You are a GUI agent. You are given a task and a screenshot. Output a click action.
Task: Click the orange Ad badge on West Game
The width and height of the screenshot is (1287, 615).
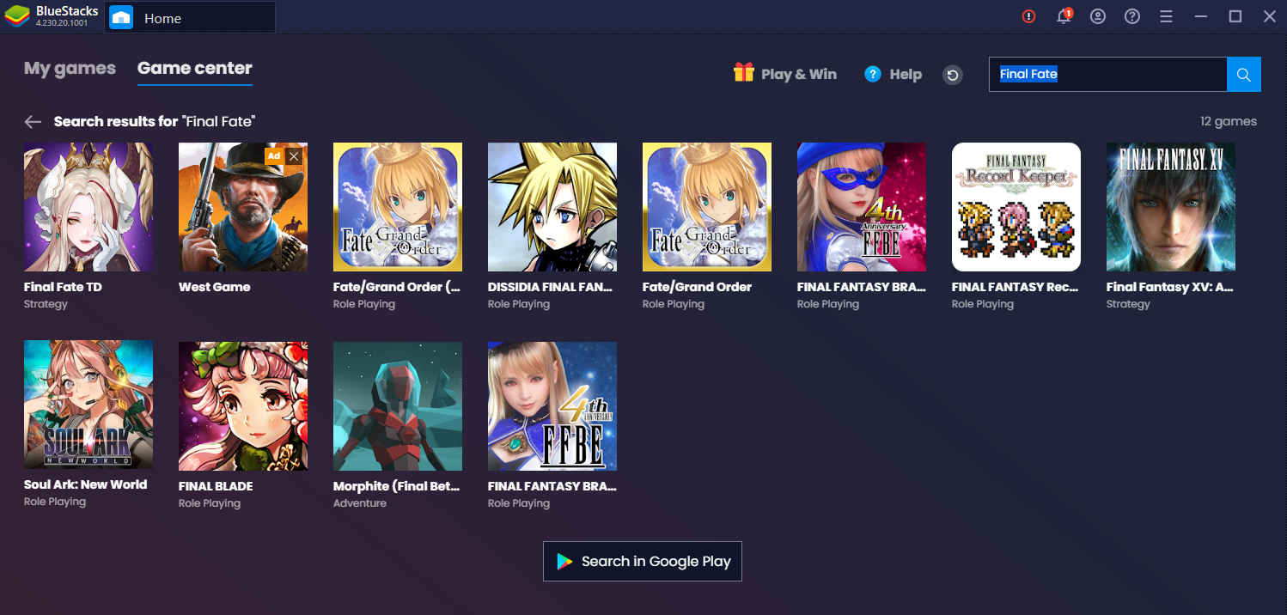274,156
